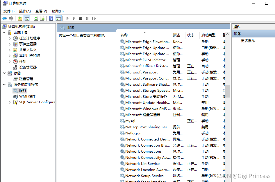Image resolution: width=275 pixels, height=182 pixels.
Task: Select Net.Tcp Port Sharing Service row
Action: coord(173,127)
